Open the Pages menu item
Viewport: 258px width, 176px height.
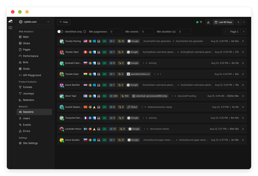tap(34, 50)
